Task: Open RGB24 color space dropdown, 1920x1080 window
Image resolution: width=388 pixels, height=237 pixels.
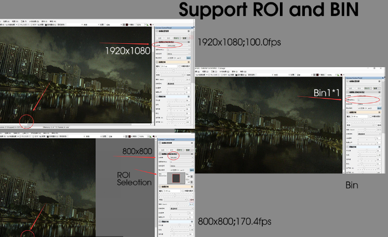Action: (178, 54)
